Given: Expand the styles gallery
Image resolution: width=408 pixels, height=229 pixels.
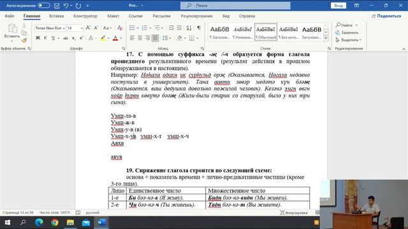Looking at the screenshot, I should [326, 38].
